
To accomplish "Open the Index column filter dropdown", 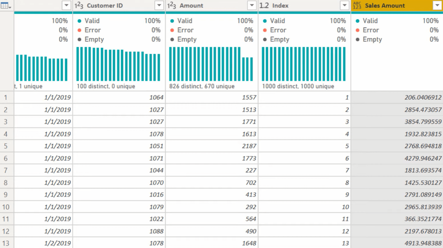I will 344,5.
